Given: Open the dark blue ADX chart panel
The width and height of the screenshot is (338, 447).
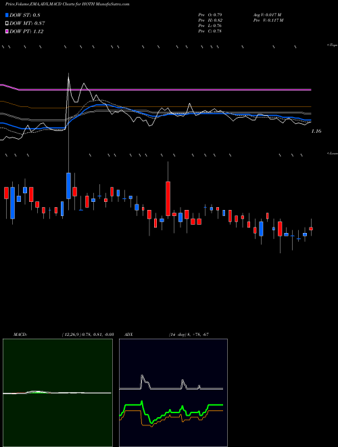Looking at the screenshot, I should pos(173,393).
